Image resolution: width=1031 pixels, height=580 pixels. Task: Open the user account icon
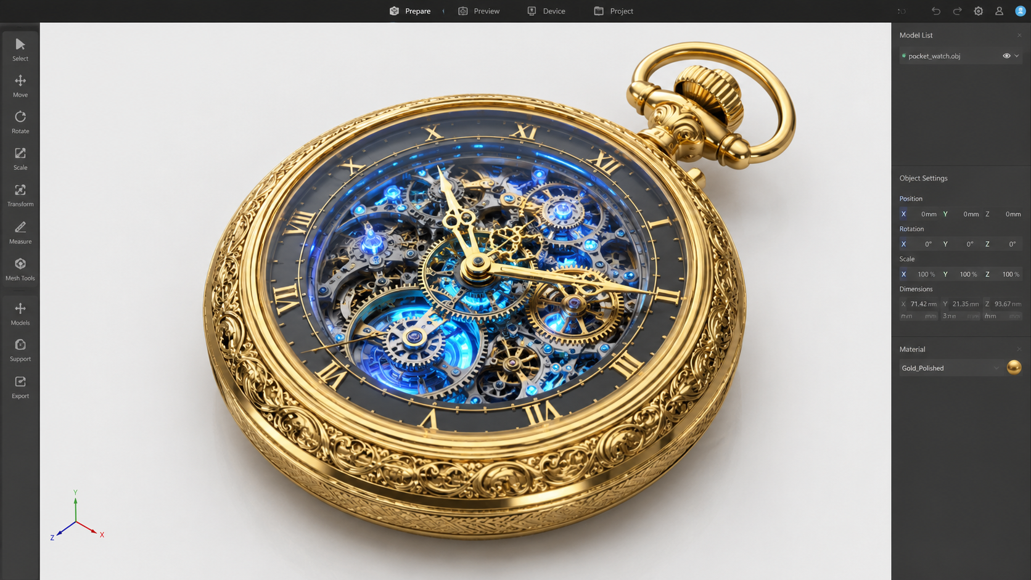click(x=999, y=11)
